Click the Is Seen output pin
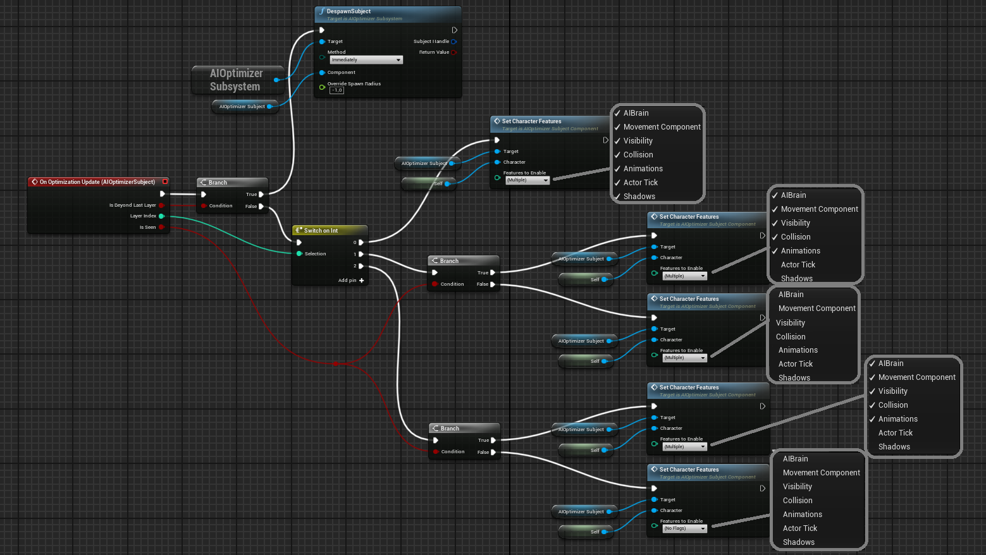The height and width of the screenshot is (555, 986). (161, 227)
